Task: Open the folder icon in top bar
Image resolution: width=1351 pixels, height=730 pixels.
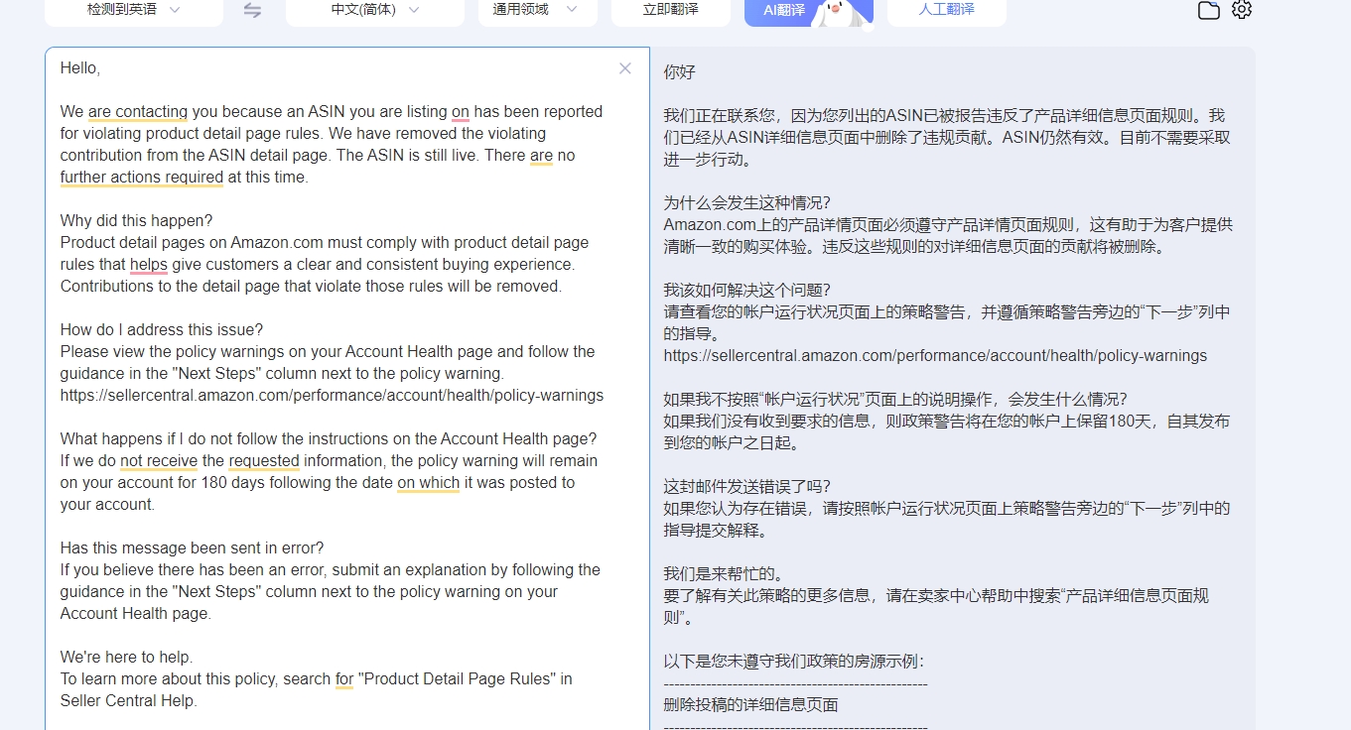Action: (1208, 10)
